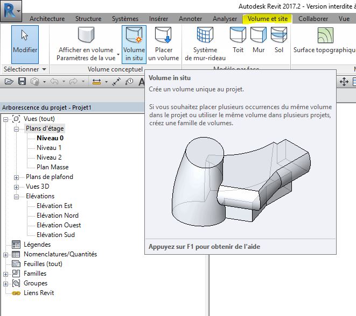Open the Niveau 1 floor plan
This screenshot has width=356, height=316.
click(x=49, y=148)
